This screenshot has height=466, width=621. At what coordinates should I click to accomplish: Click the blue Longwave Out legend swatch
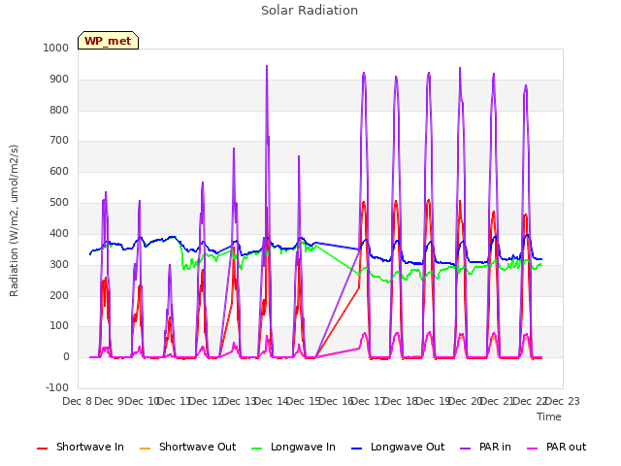point(356,449)
